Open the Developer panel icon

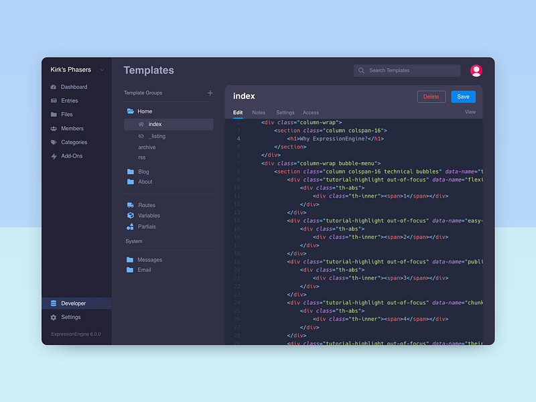[x=54, y=304]
